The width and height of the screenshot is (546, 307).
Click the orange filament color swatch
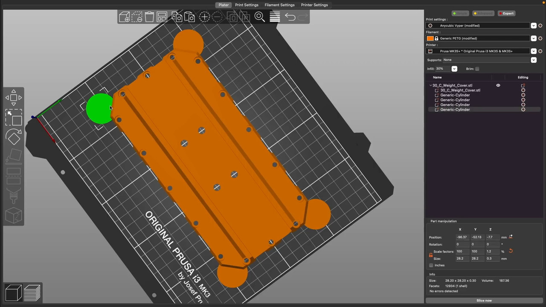tap(430, 38)
